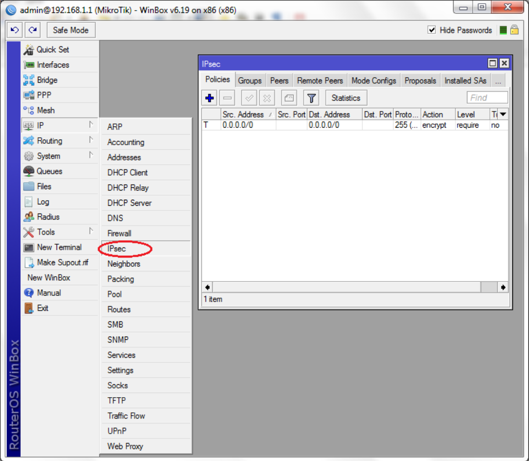Select Web Proxy in the IP submenu
This screenshot has height=461, width=529.
(x=146, y=446)
